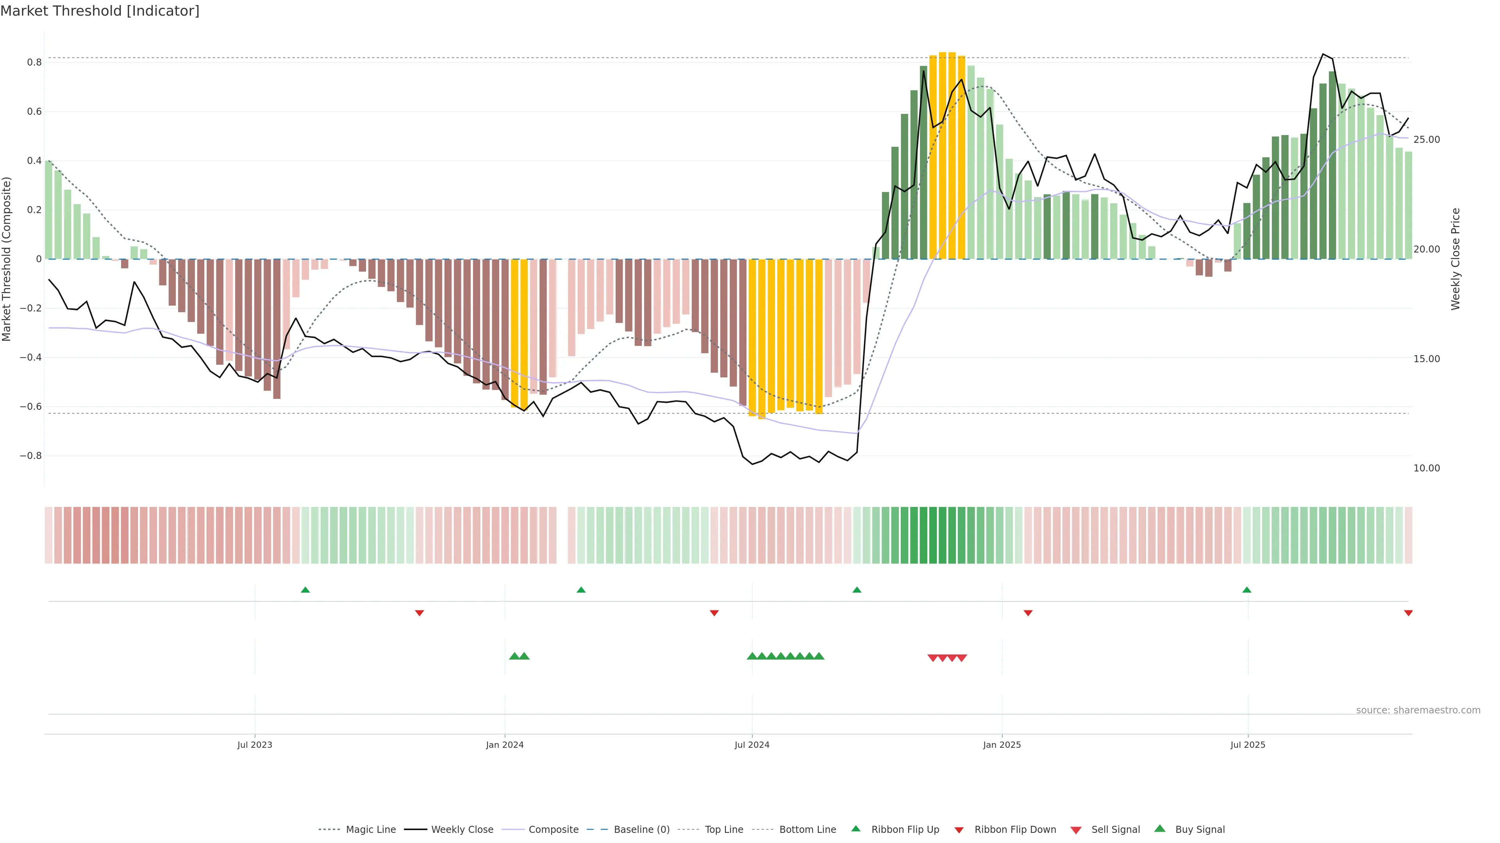The width and height of the screenshot is (1500, 843).
Task: Select the first green ribbon flip up marker
Action: 305,590
